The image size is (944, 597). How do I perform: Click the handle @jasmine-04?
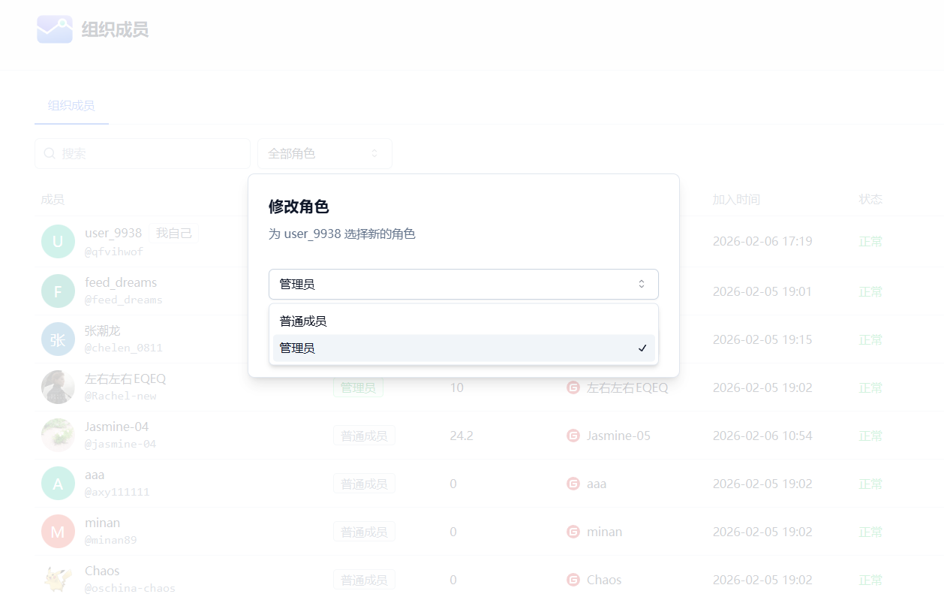[120, 444]
